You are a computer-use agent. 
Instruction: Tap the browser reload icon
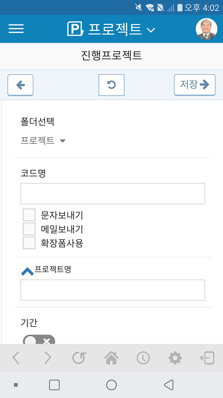79,358
